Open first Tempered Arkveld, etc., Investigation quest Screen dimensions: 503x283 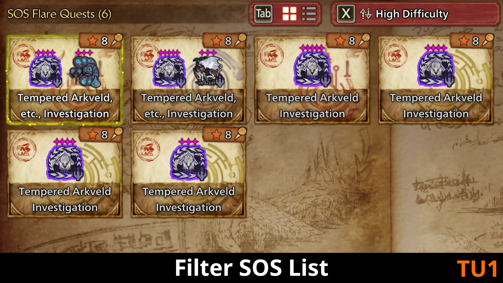[x=65, y=79]
